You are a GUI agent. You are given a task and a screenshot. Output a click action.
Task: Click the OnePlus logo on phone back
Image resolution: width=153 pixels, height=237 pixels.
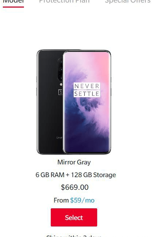(61, 92)
